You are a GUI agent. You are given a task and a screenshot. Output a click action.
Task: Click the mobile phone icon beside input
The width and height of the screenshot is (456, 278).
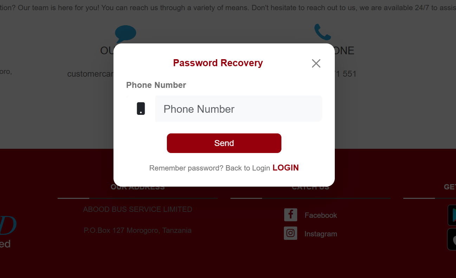pos(141,109)
